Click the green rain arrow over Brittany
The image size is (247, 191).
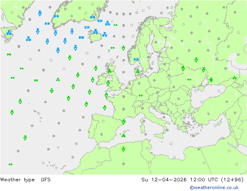click(x=106, y=95)
